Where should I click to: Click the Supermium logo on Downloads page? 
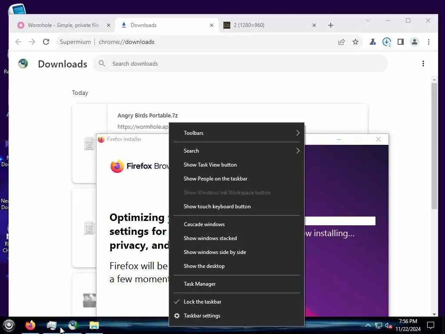[x=23, y=63]
